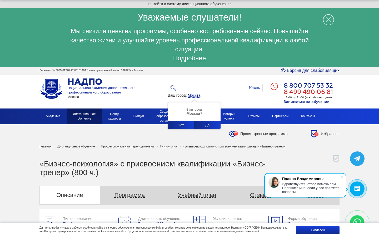This screenshot has width=379, height=237.
Task: Change city by clicking Москва link
Action: click(x=194, y=95)
